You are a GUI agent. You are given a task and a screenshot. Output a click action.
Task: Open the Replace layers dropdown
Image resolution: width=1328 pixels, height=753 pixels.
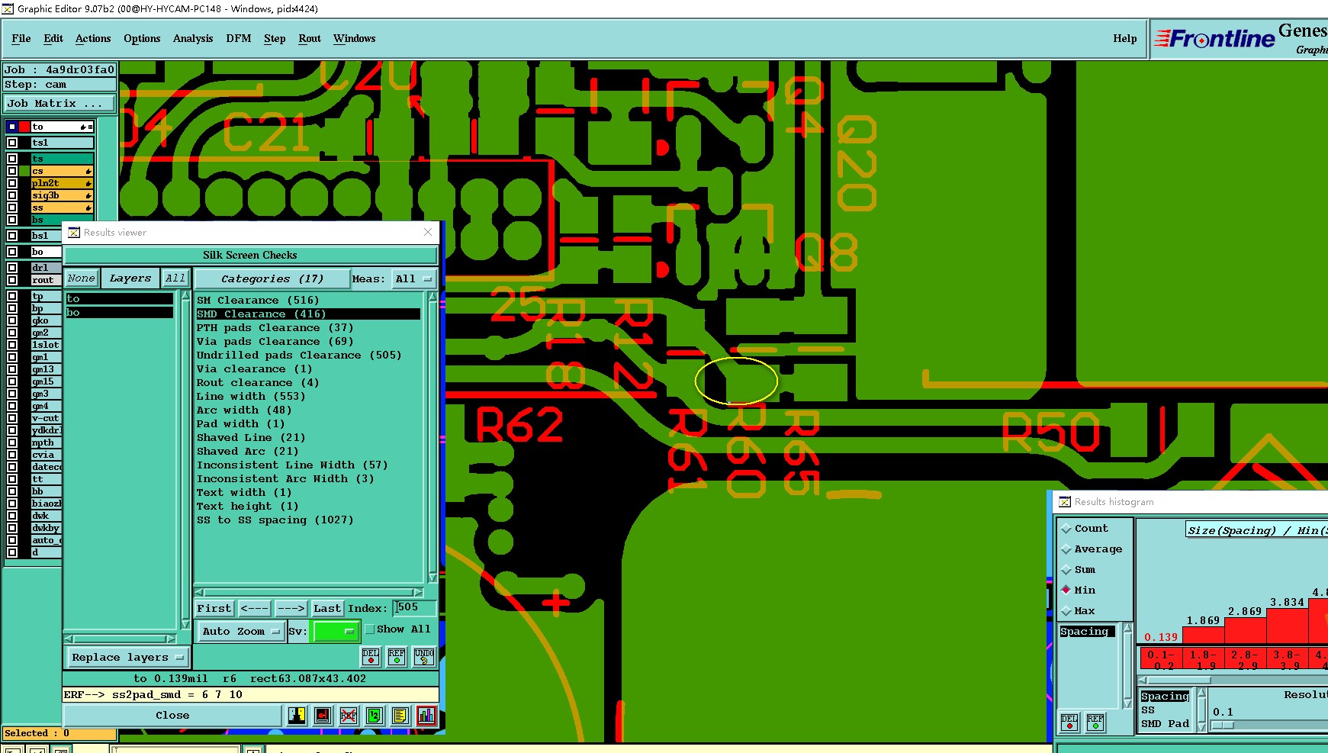click(128, 658)
